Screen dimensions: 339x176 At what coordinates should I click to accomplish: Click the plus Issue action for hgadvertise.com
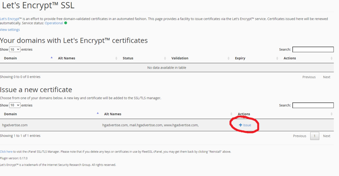(x=245, y=125)
